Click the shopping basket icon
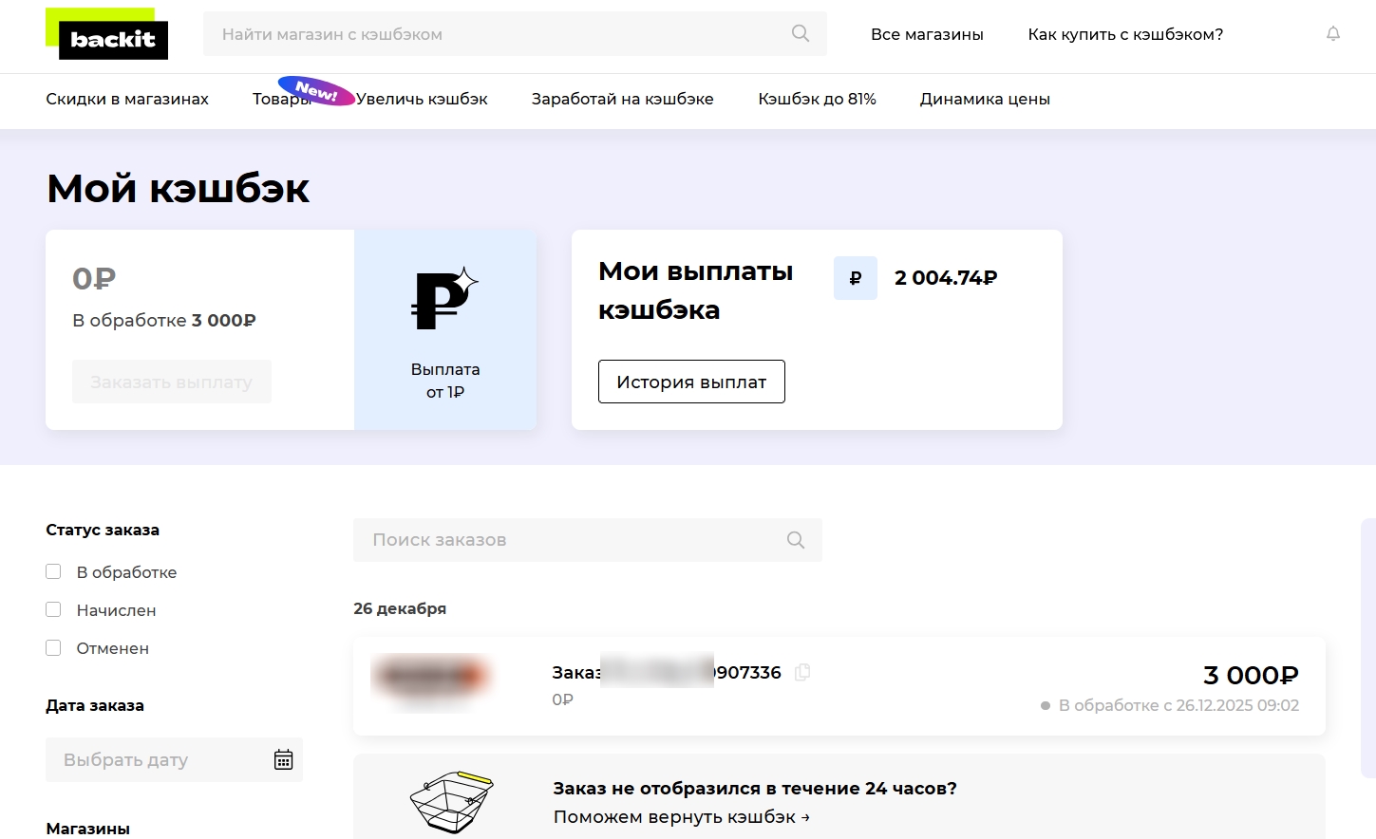The image size is (1376, 839). click(452, 802)
